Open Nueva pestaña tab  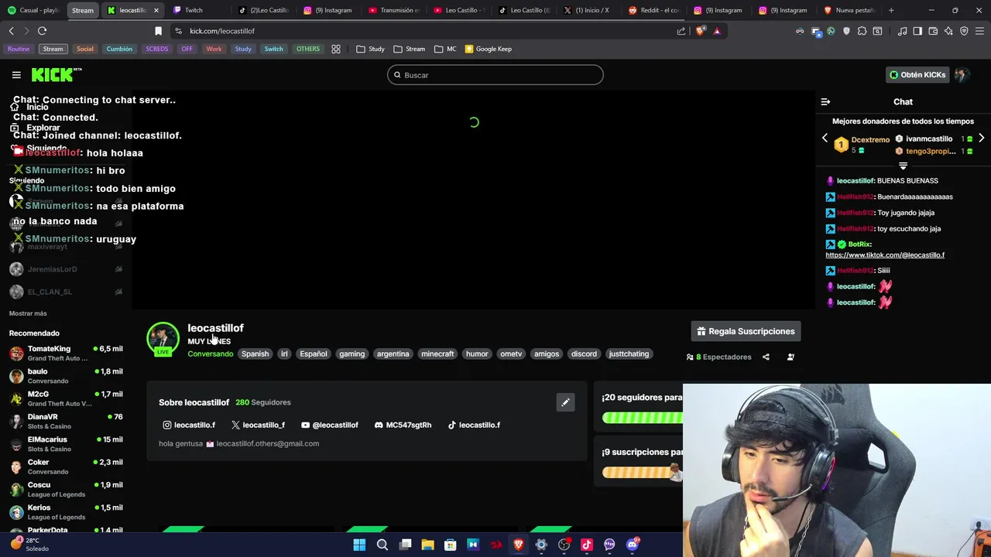(x=849, y=10)
